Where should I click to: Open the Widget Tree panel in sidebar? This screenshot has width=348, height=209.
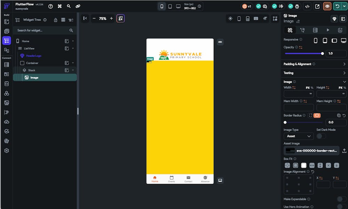[x=6, y=41]
